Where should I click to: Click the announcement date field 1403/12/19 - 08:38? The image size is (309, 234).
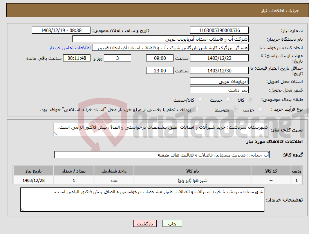click(61, 31)
